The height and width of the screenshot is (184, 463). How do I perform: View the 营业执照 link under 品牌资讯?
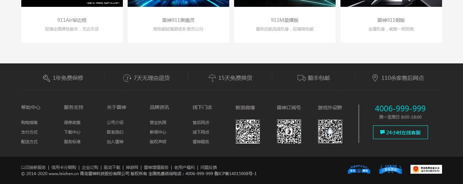(x=158, y=122)
